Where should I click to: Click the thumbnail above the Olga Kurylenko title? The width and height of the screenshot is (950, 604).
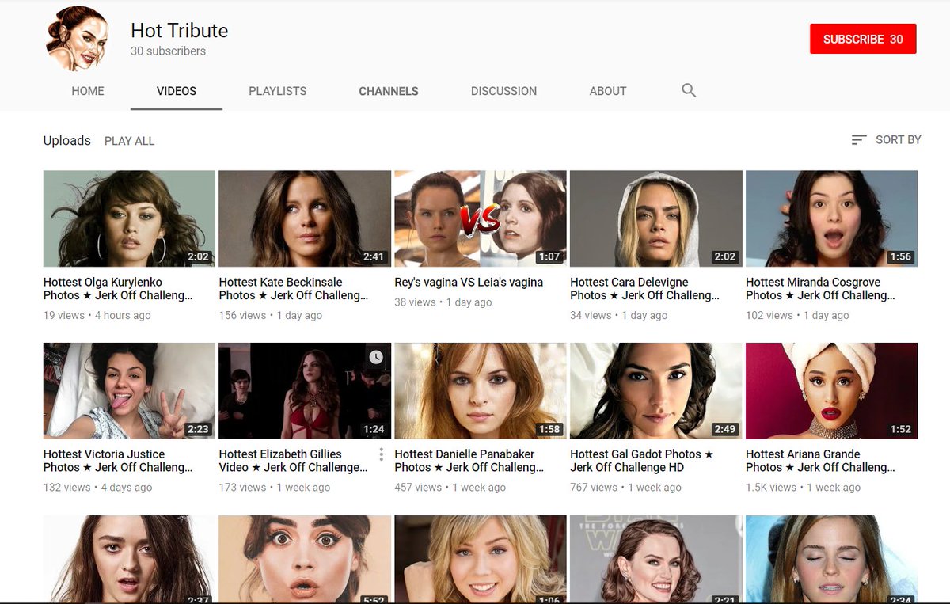coord(129,218)
